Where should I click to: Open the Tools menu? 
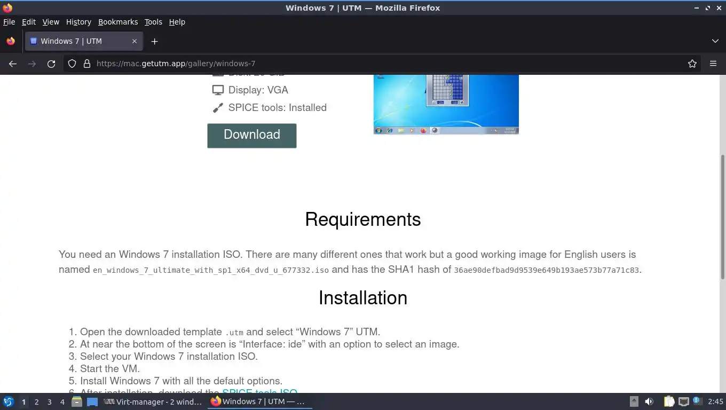tap(153, 22)
